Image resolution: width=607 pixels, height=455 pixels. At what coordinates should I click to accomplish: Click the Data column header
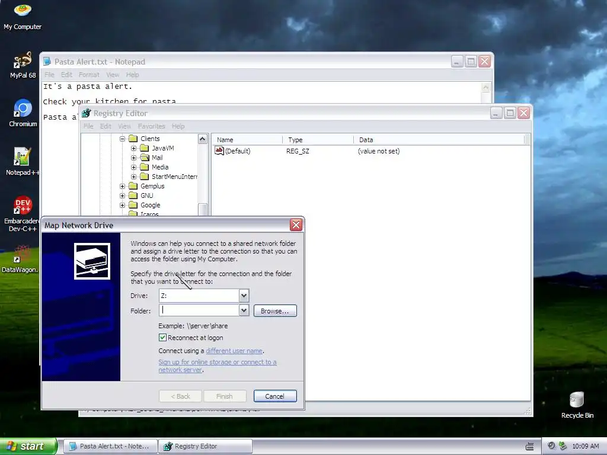[x=439, y=140]
